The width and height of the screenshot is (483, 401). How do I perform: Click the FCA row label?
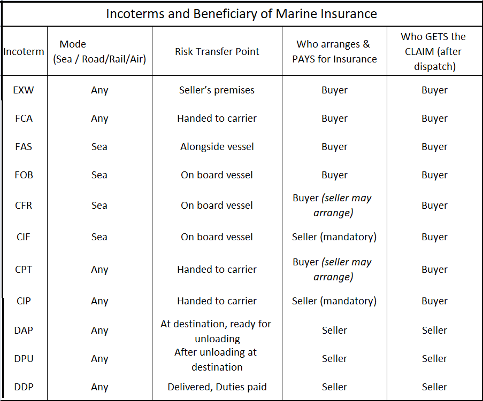(24, 119)
